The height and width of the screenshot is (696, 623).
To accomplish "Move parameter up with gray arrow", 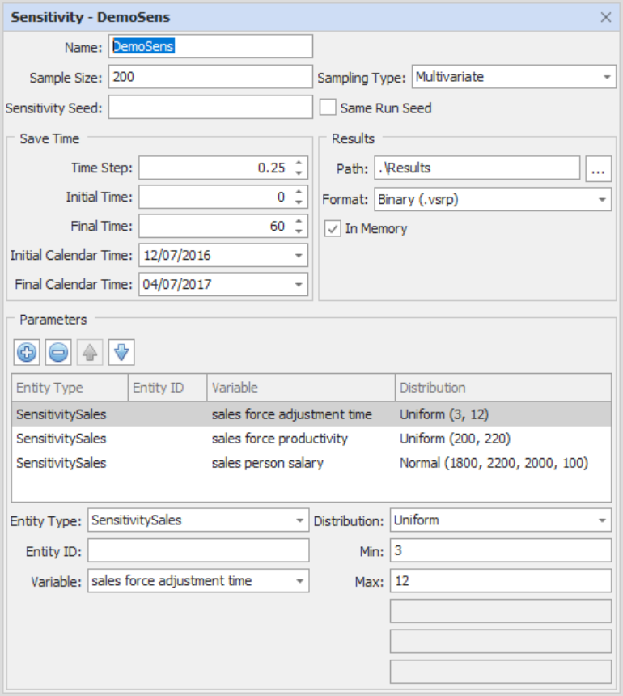I will point(90,352).
